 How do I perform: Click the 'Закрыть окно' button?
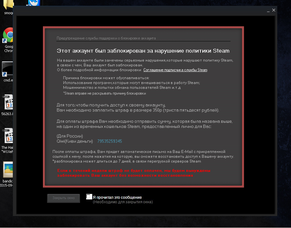63,198
